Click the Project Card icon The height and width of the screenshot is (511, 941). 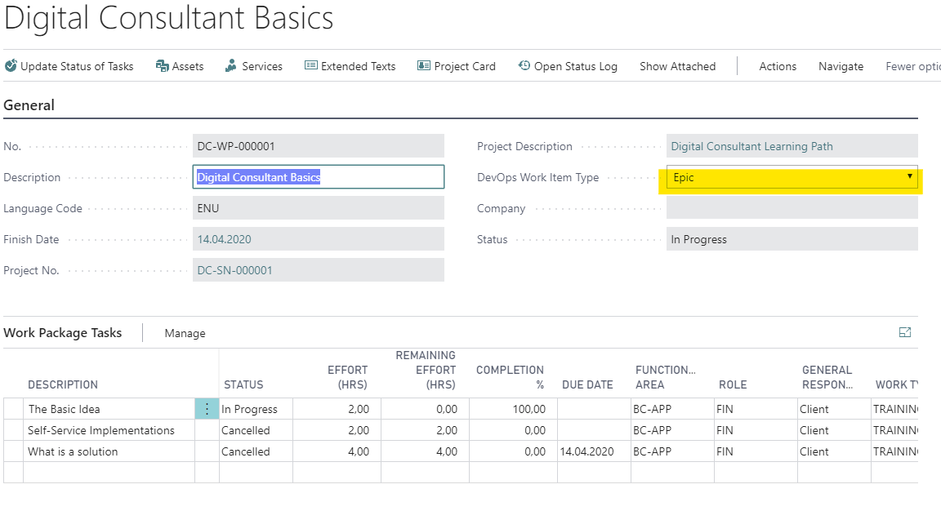pyautogui.click(x=424, y=66)
